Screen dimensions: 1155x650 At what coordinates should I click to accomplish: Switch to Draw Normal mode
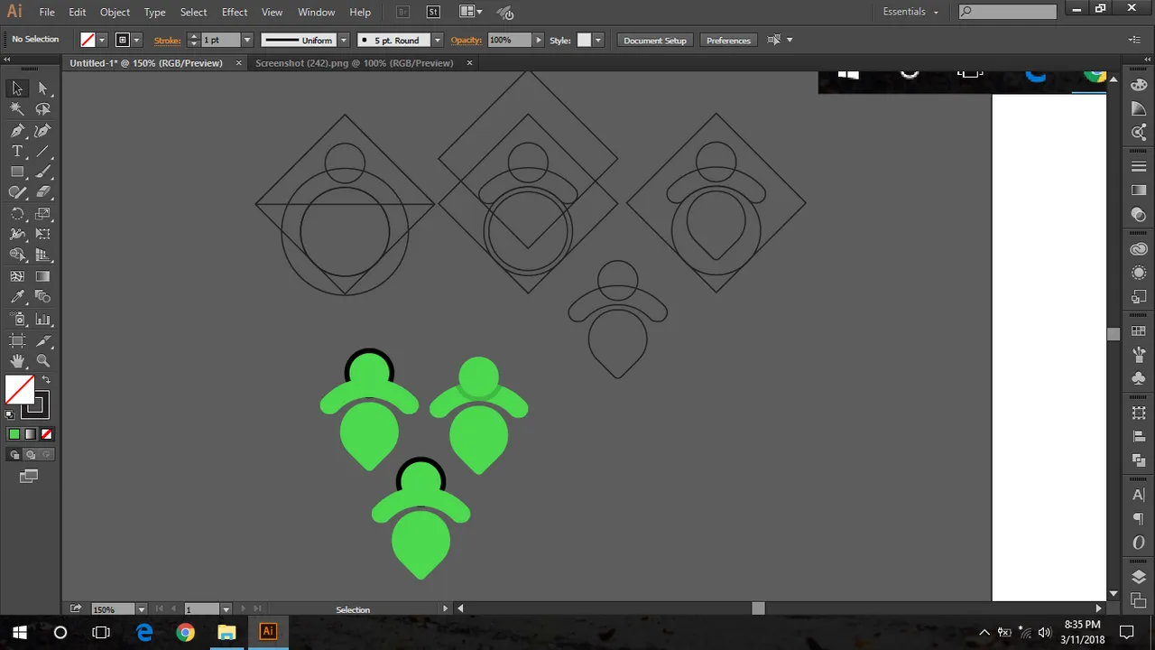(14, 454)
